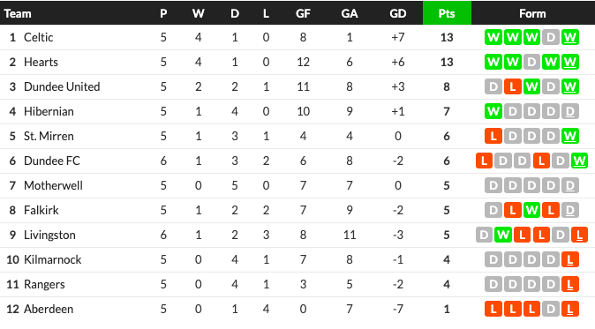Click Livingston's green W form badge
Viewport: 595px width, 329px height.
pos(503,235)
